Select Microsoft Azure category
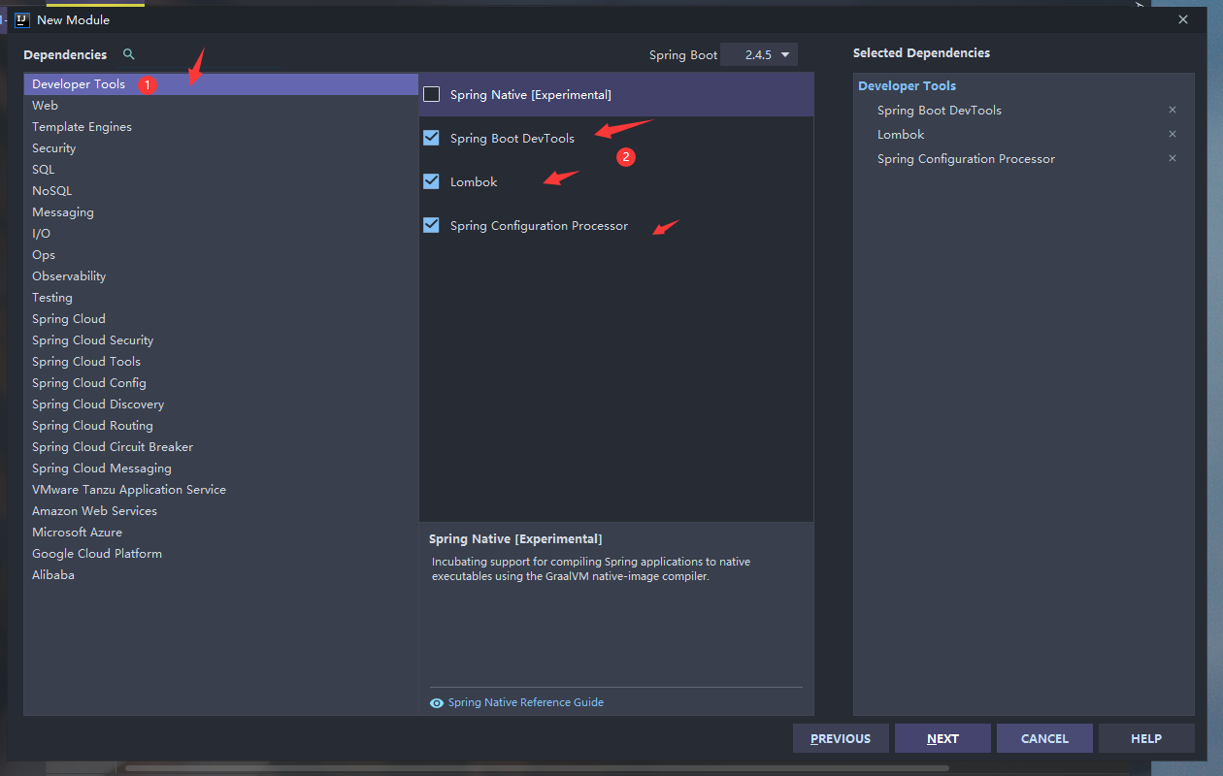This screenshot has height=776, width=1223. (x=221, y=533)
